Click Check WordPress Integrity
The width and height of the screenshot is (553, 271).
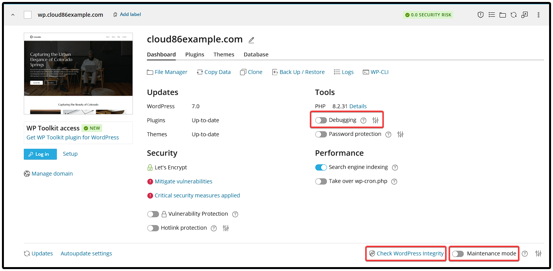click(406, 253)
